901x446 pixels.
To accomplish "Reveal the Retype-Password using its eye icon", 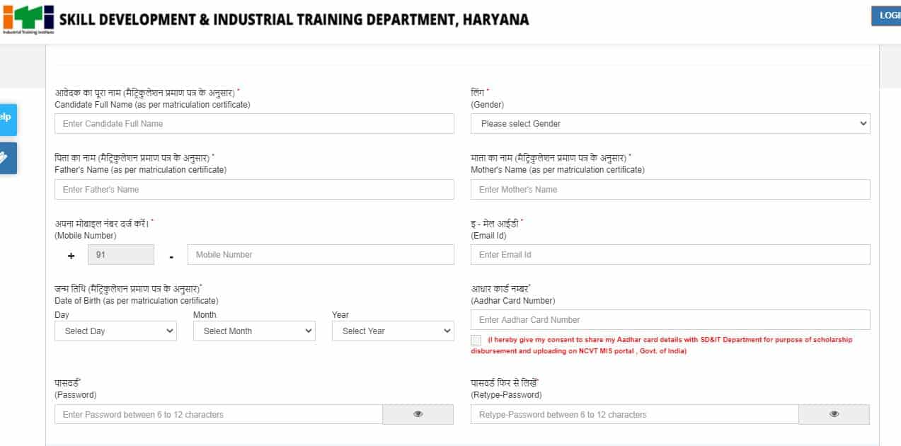I will (834, 414).
